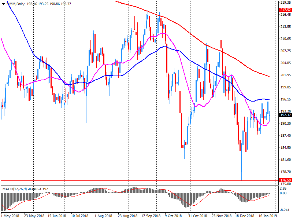The width and height of the screenshot is (293, 220).
Task: Click the -8.241 MACD scale value
Action: (285, 210)
